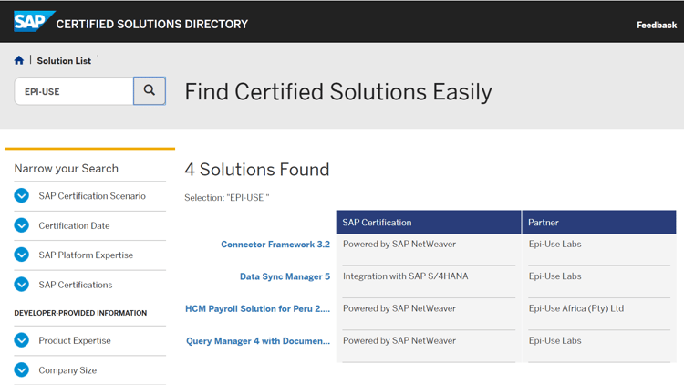Click the SAP Platform Expertise label
This screenshot has width=684, height=385.
[x=86, y=255]
